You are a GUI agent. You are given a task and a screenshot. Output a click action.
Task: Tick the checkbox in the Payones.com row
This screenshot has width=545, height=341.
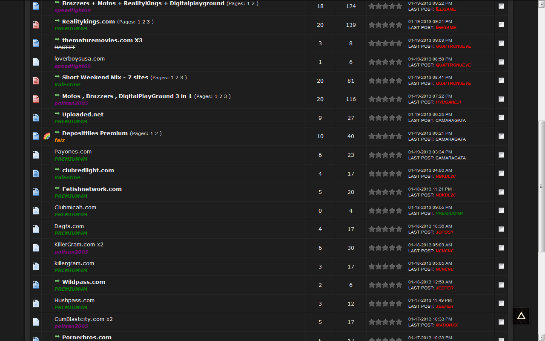tap(501, 155)
